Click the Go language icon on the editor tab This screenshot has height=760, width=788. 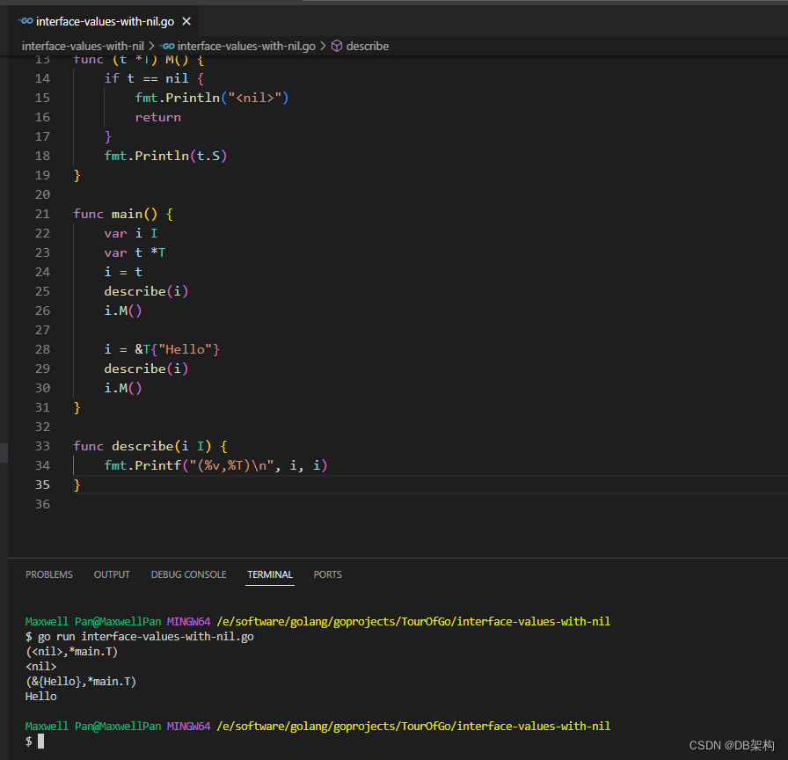(x=26, y=20)
